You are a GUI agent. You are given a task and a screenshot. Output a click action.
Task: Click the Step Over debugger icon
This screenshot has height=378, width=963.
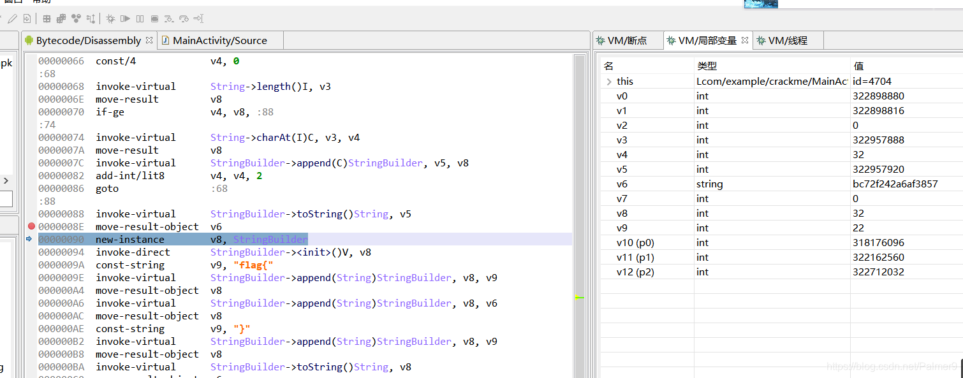pos(184,18)
